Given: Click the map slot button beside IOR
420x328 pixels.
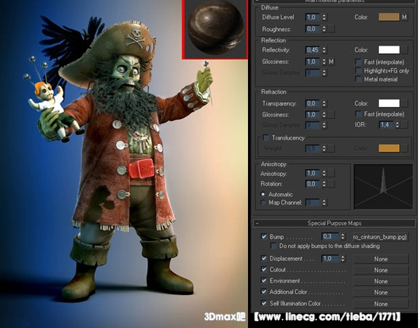Looking at the screenshot, I should pos(405,124).
